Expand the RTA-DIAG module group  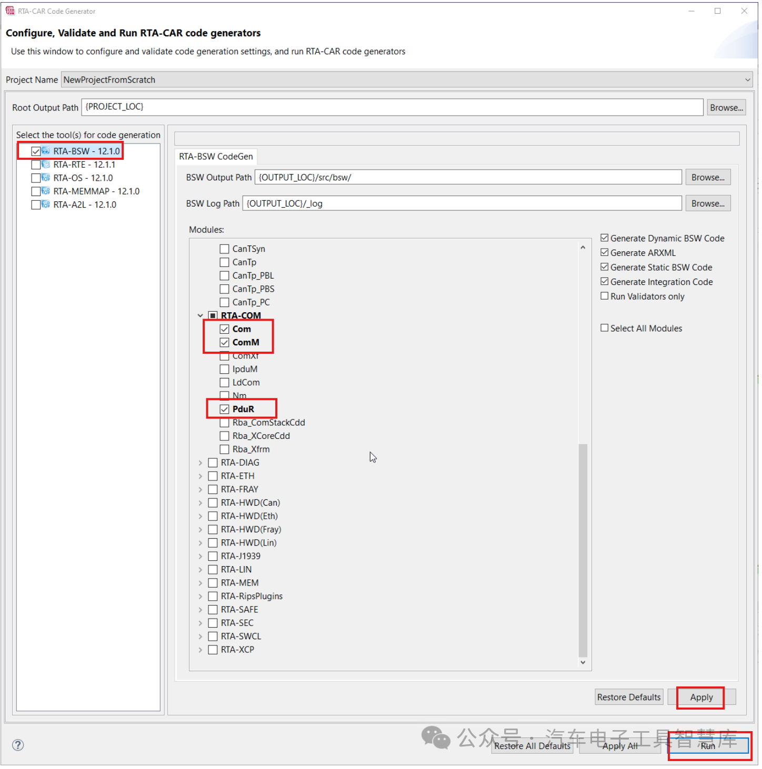pos(200,463)
